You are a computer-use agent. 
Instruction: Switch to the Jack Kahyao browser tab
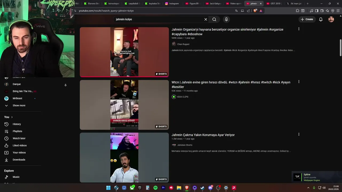point(213,3)
